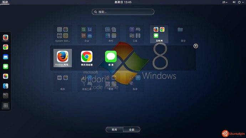Open the System Settings app folder

[x=63, y=34]
